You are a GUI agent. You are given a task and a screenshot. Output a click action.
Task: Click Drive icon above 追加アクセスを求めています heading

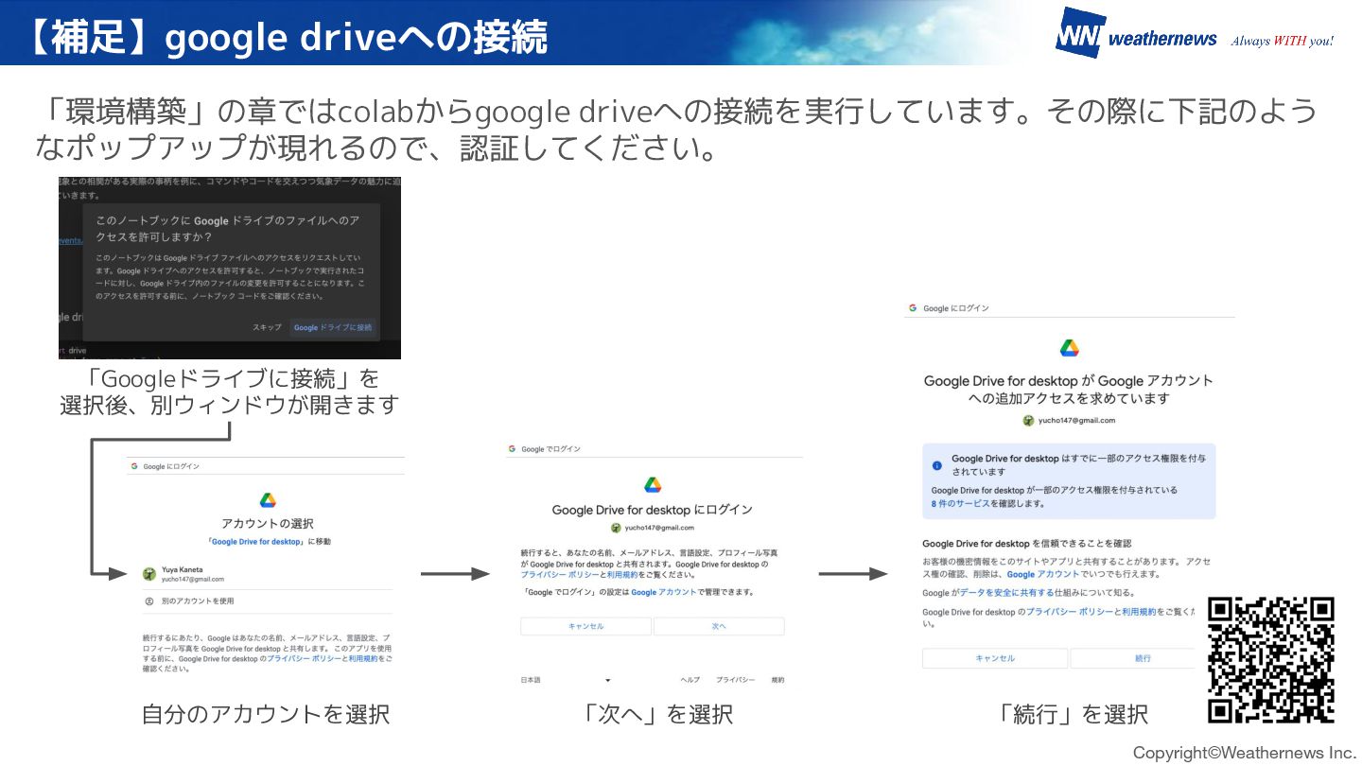(1069, 348)
